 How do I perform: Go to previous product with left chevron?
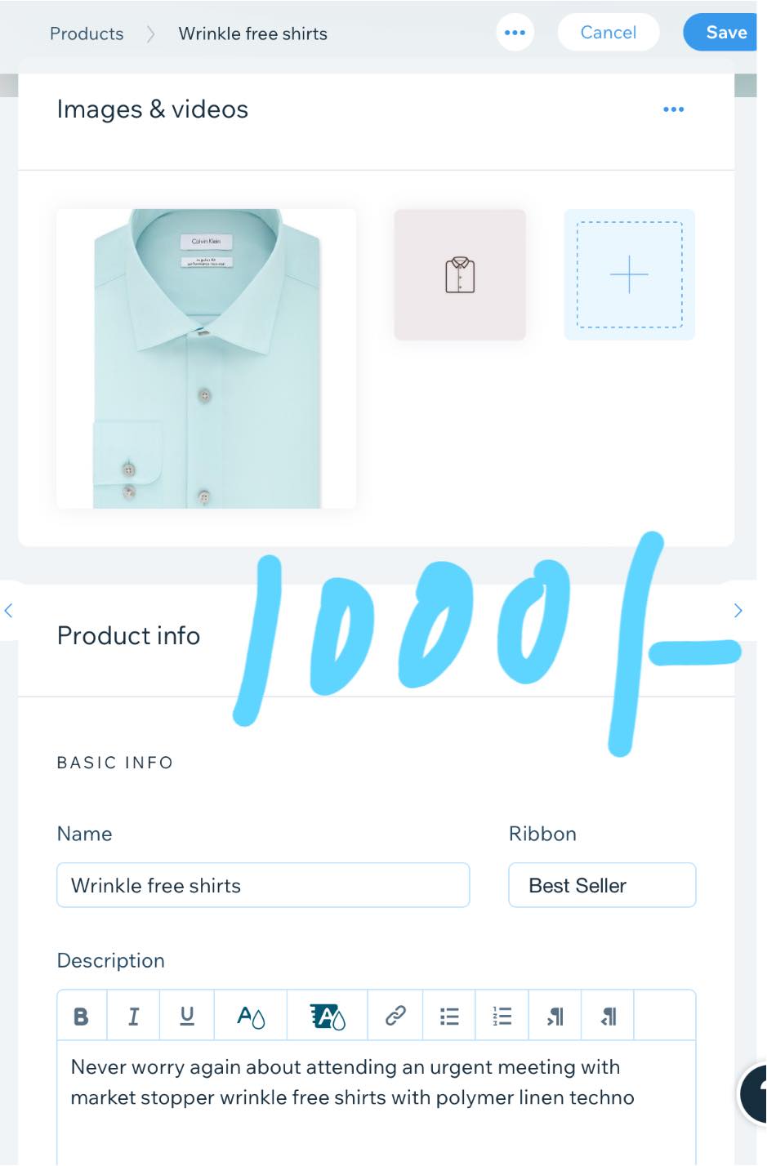click(x=9, y=610)
